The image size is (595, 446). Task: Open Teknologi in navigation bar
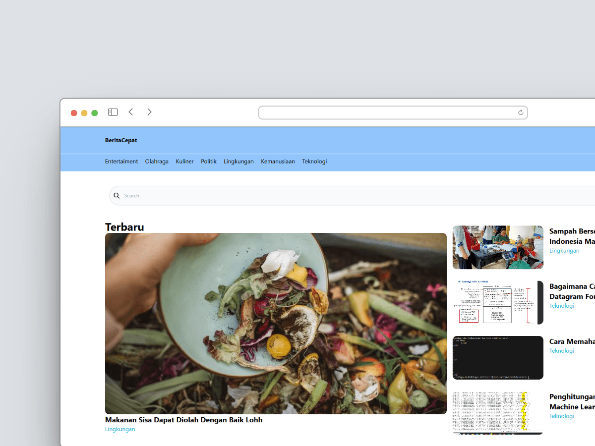tap(314, 162)
